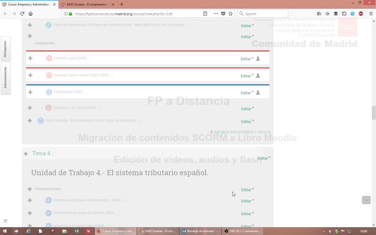The height and width of the screenshot is (235, 376).
Task: Open Editar menu for Tema 4 section
Action: point(264,158)
